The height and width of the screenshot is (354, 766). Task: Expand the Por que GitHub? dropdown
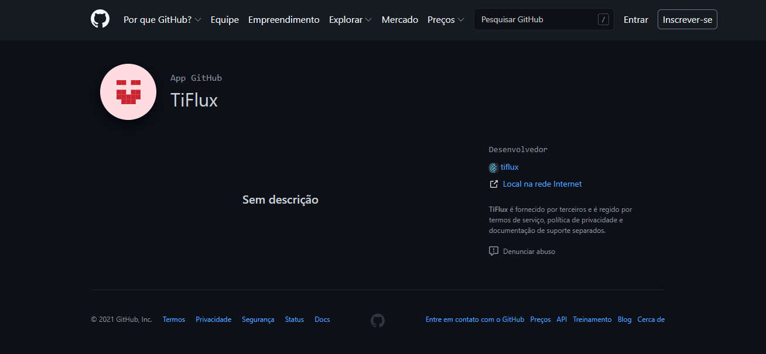coord(162,20)
